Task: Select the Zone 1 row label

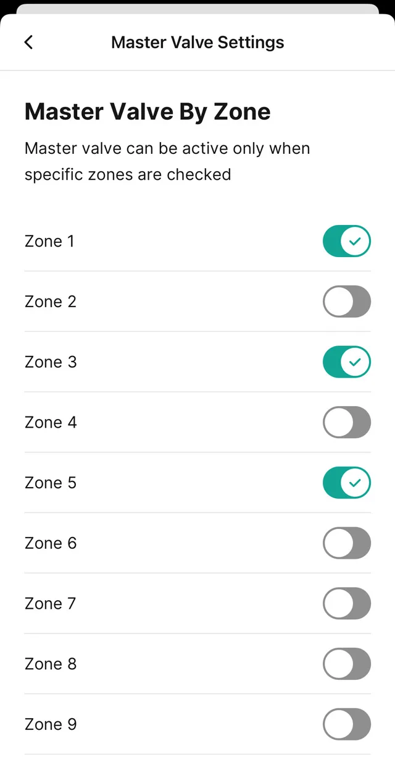Action: (49, 241)
